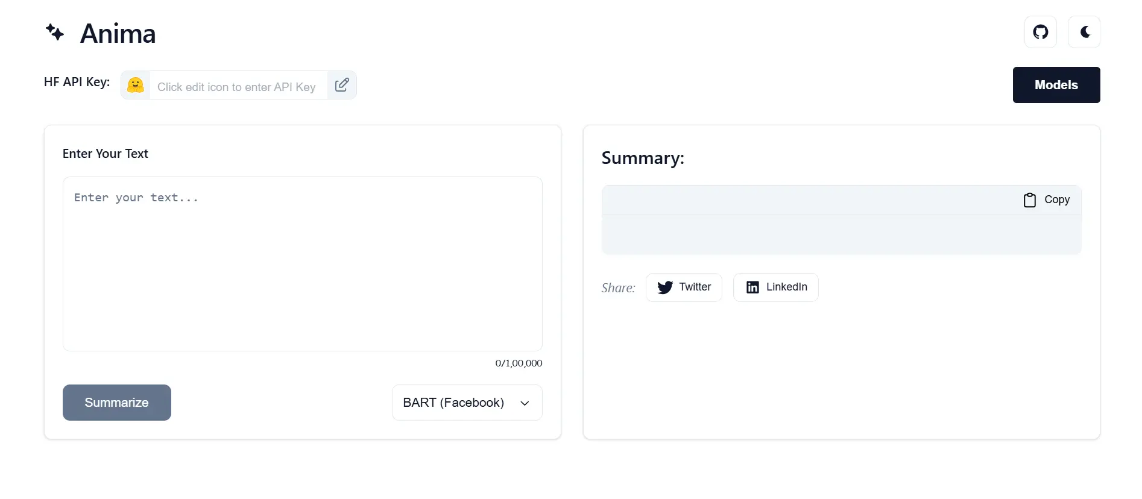Click the Twitter bird icon
Screen dimensions: 1142x499
point(666,287)
